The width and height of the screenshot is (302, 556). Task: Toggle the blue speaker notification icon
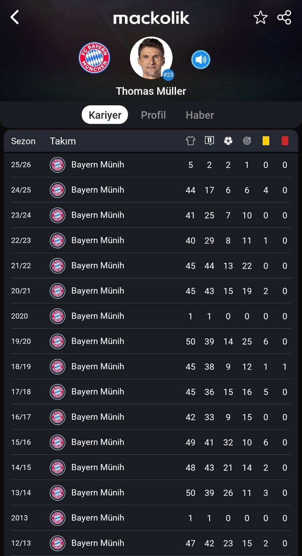pyautogui.click(x=201, y=60)
